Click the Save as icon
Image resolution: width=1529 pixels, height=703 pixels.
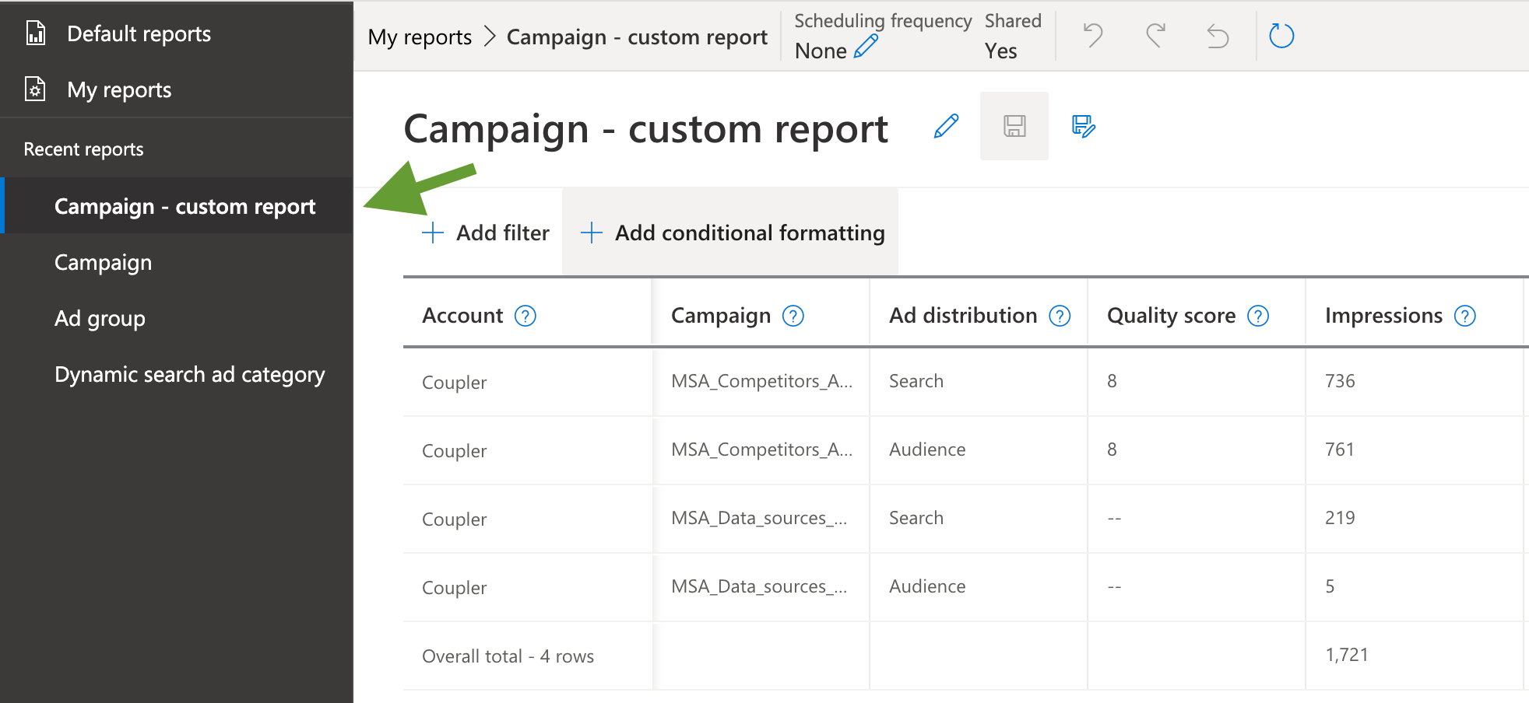click(1084, 126)
